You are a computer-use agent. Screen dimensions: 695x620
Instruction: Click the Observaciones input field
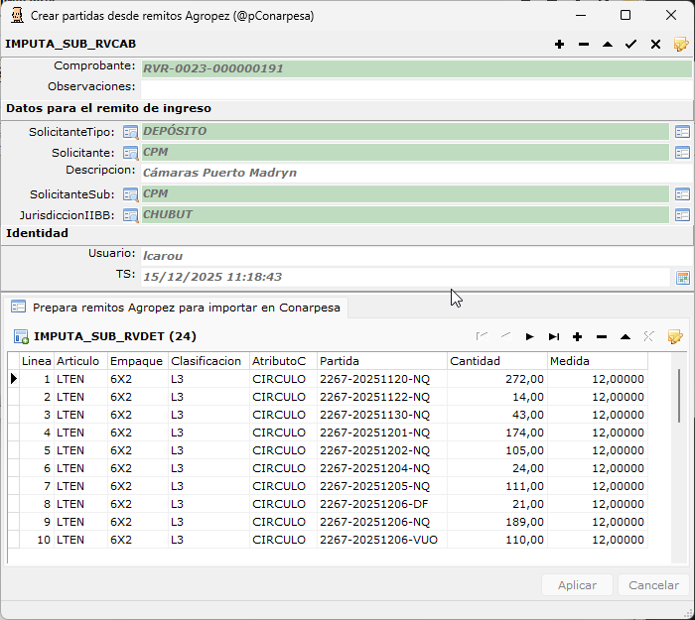(x=415, y=87)
